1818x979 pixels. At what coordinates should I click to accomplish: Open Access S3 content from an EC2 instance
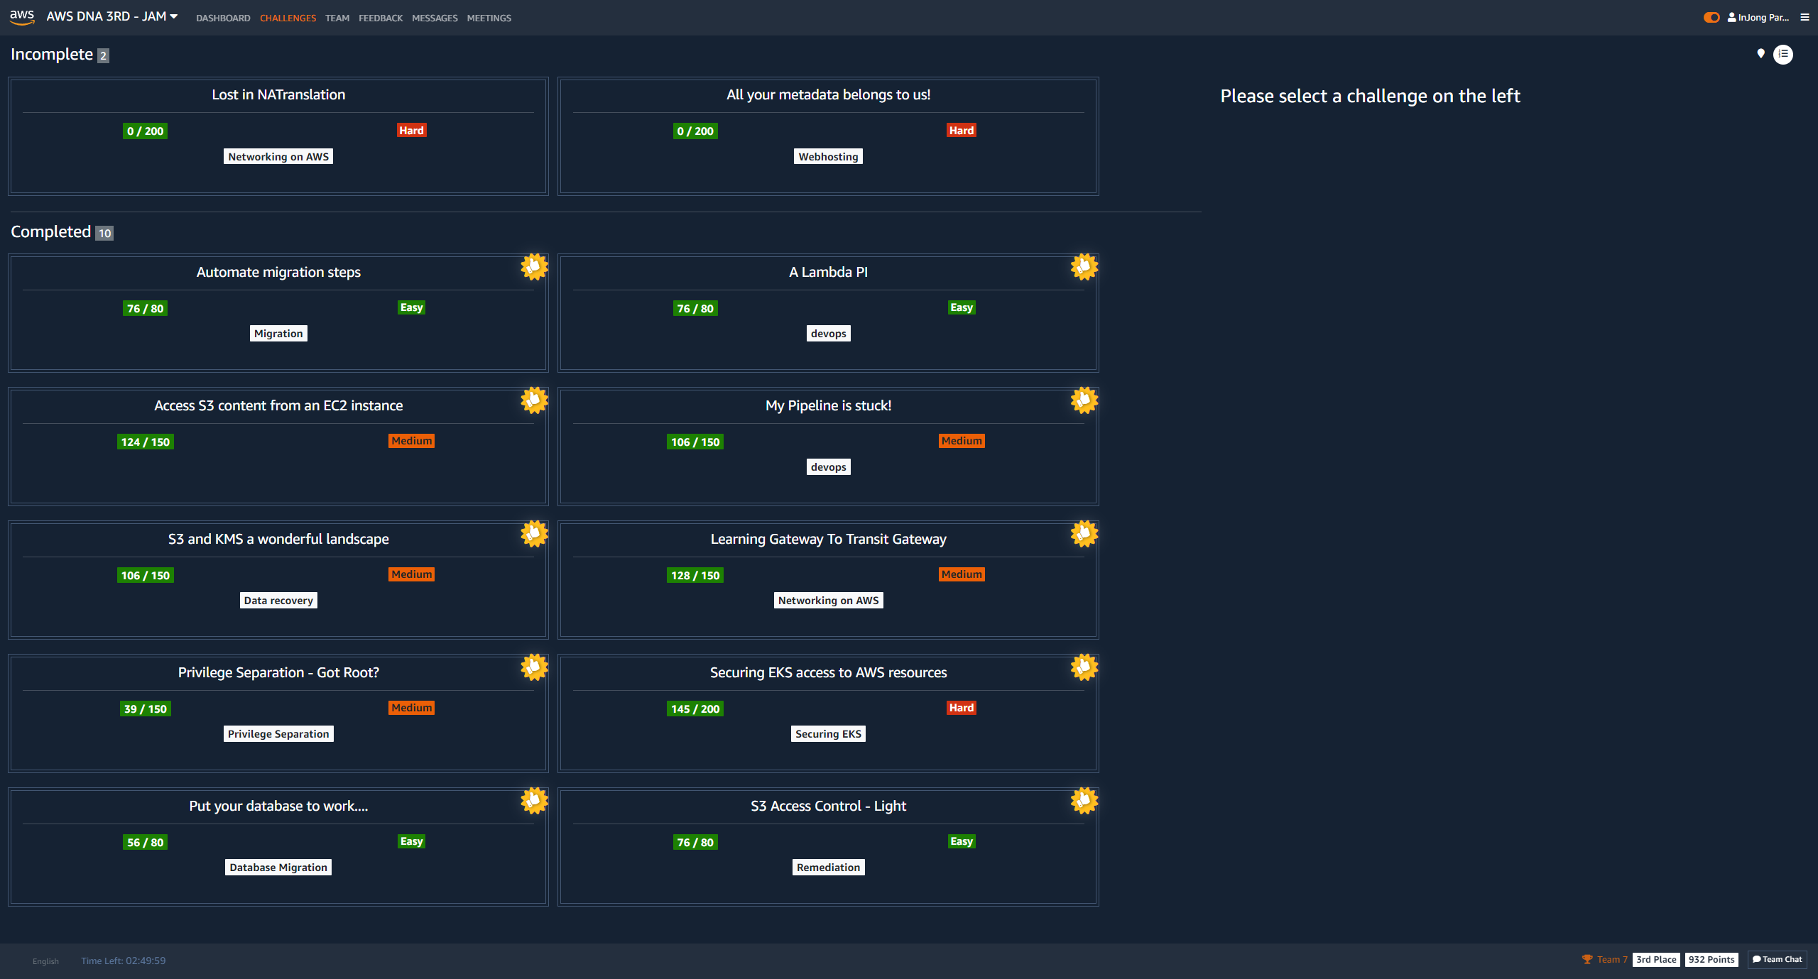tap(278, 405)
